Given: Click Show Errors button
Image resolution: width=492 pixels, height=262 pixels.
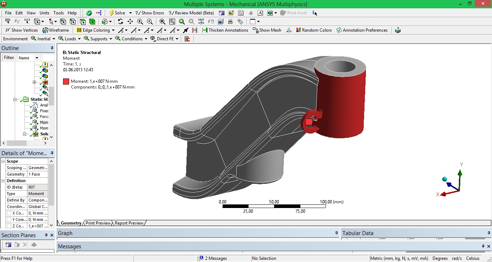Looking at the screenshot, I should (x=149, y=13).
